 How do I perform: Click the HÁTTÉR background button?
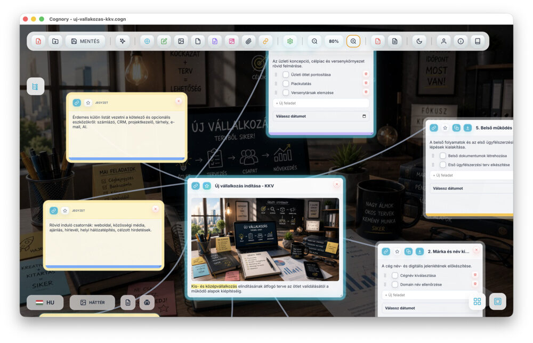92,302
